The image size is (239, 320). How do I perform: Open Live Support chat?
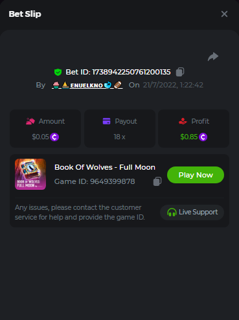click(192, 212)
